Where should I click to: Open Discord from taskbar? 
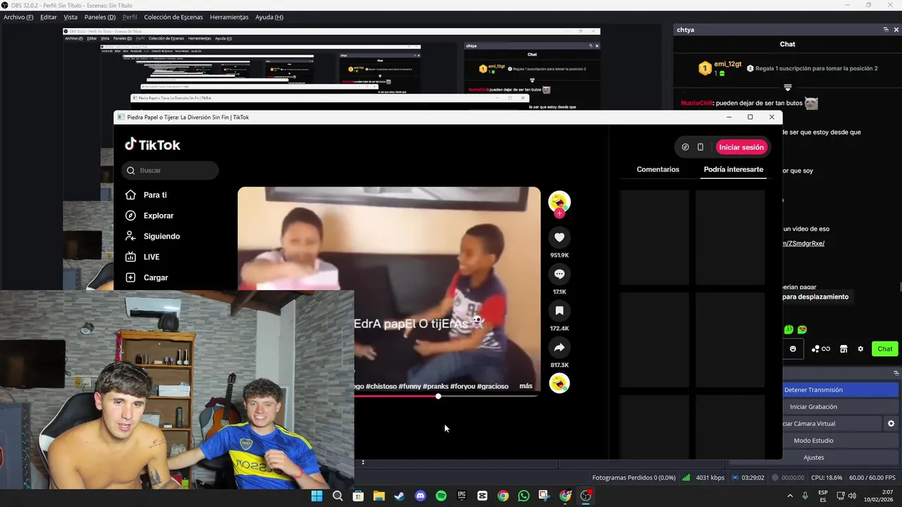pos(421,496)
